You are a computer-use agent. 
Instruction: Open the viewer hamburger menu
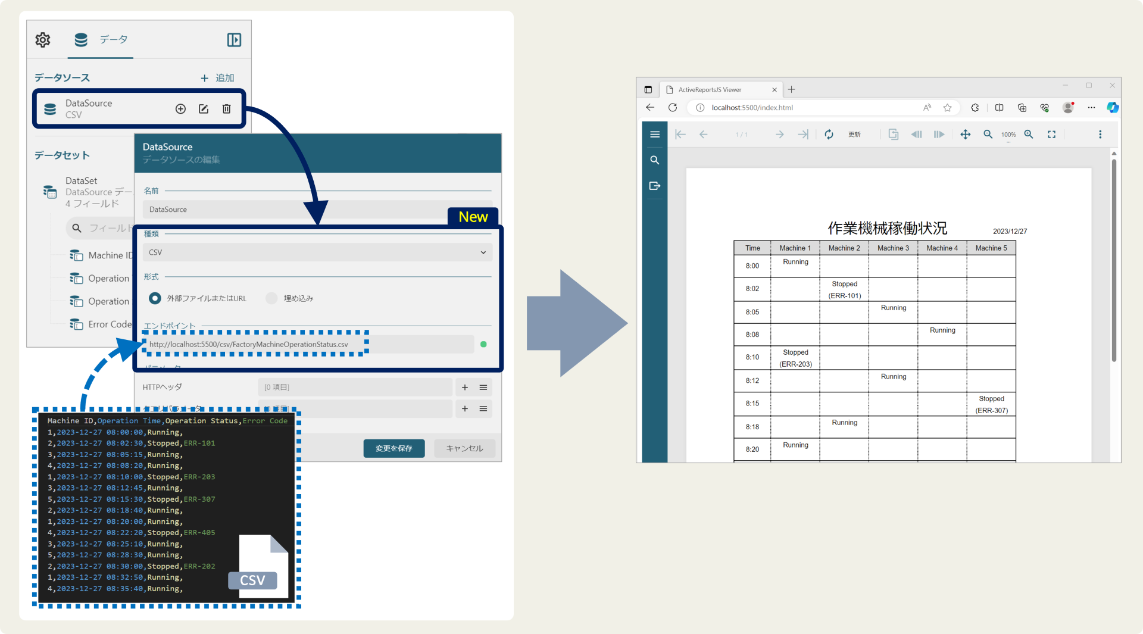pyautogui.click(x=655, y=135)
